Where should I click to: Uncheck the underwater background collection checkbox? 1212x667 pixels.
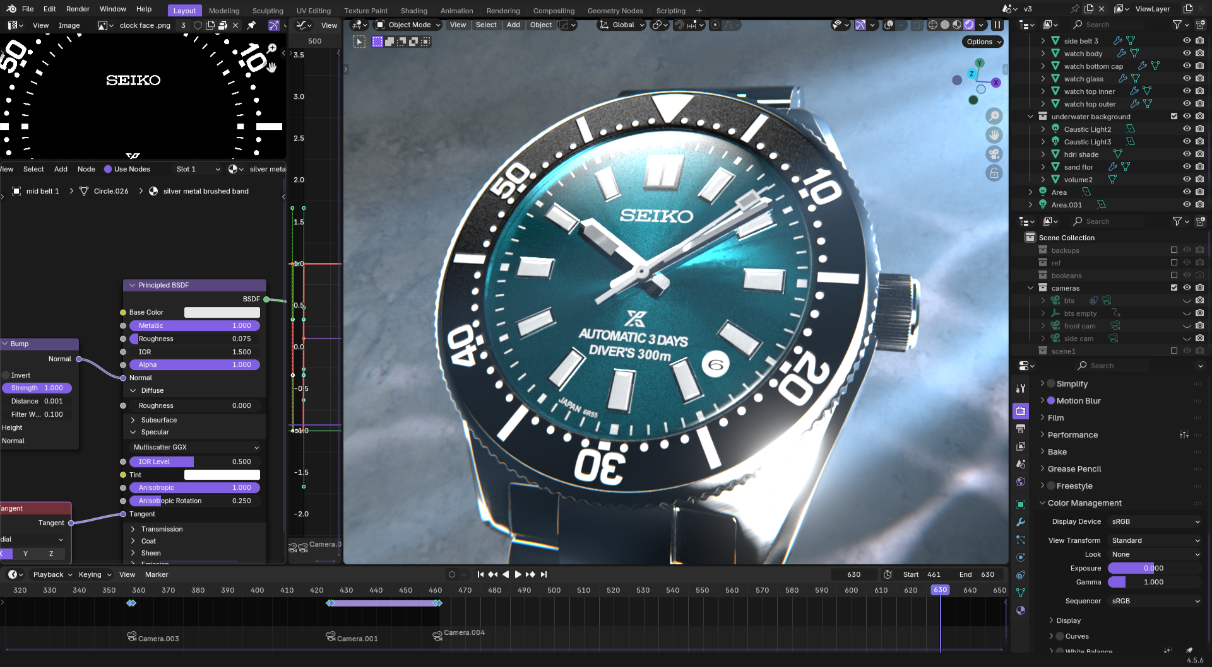(x=1174, y=116)
